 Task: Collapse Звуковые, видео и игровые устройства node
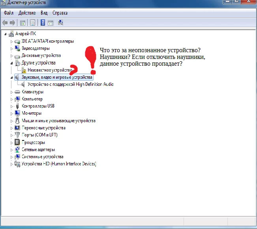11,78
